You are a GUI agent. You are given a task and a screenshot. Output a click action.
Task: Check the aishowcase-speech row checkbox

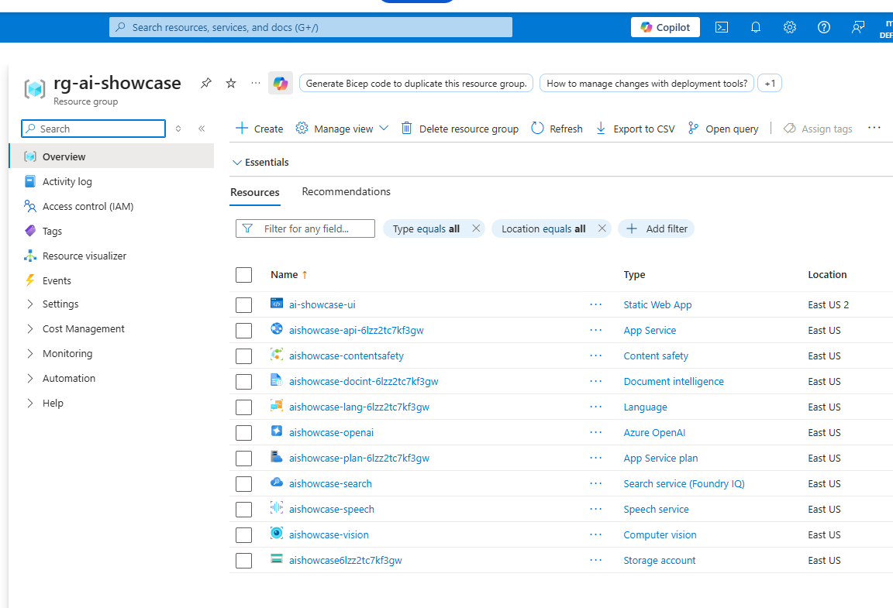click(243, 510)
